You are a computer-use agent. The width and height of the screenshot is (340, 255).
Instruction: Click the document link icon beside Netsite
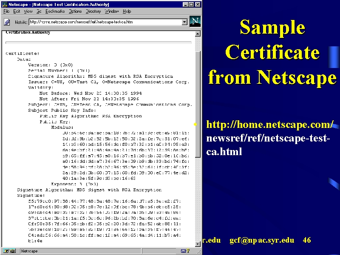[7, 22]
